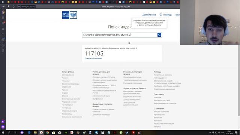Screen dimensions: 240x135
Task: Open Windows taskbar search
Action: pyautogui.click(x=9, y=132)
